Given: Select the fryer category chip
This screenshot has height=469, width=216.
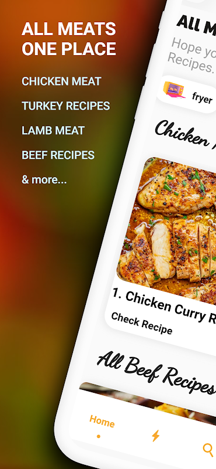Looking at the screenshot, I should click(x=187, y=94).
